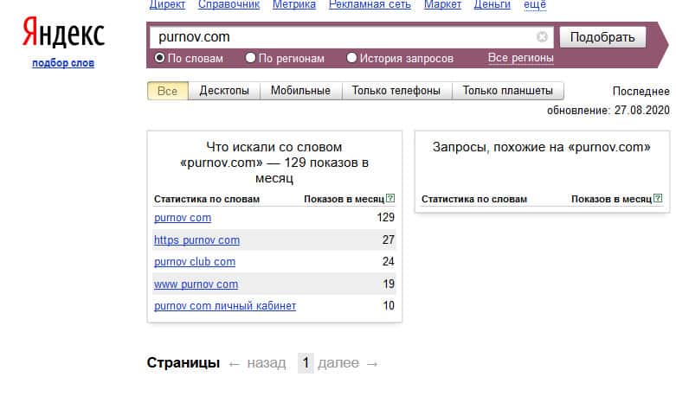The height and width of the screenshot is (409, 676).
Task: Click help icon beside left Показов в месяц
Action: click(391, 199)
